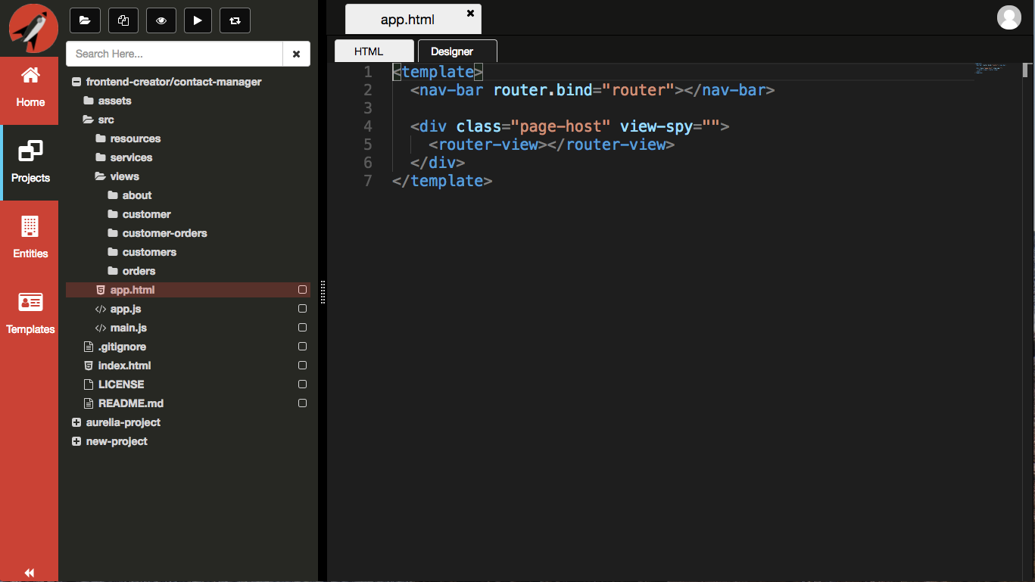Click the code minimap preview
Viewport: 1035px width, 582px height.
click(x=990, y=69)
